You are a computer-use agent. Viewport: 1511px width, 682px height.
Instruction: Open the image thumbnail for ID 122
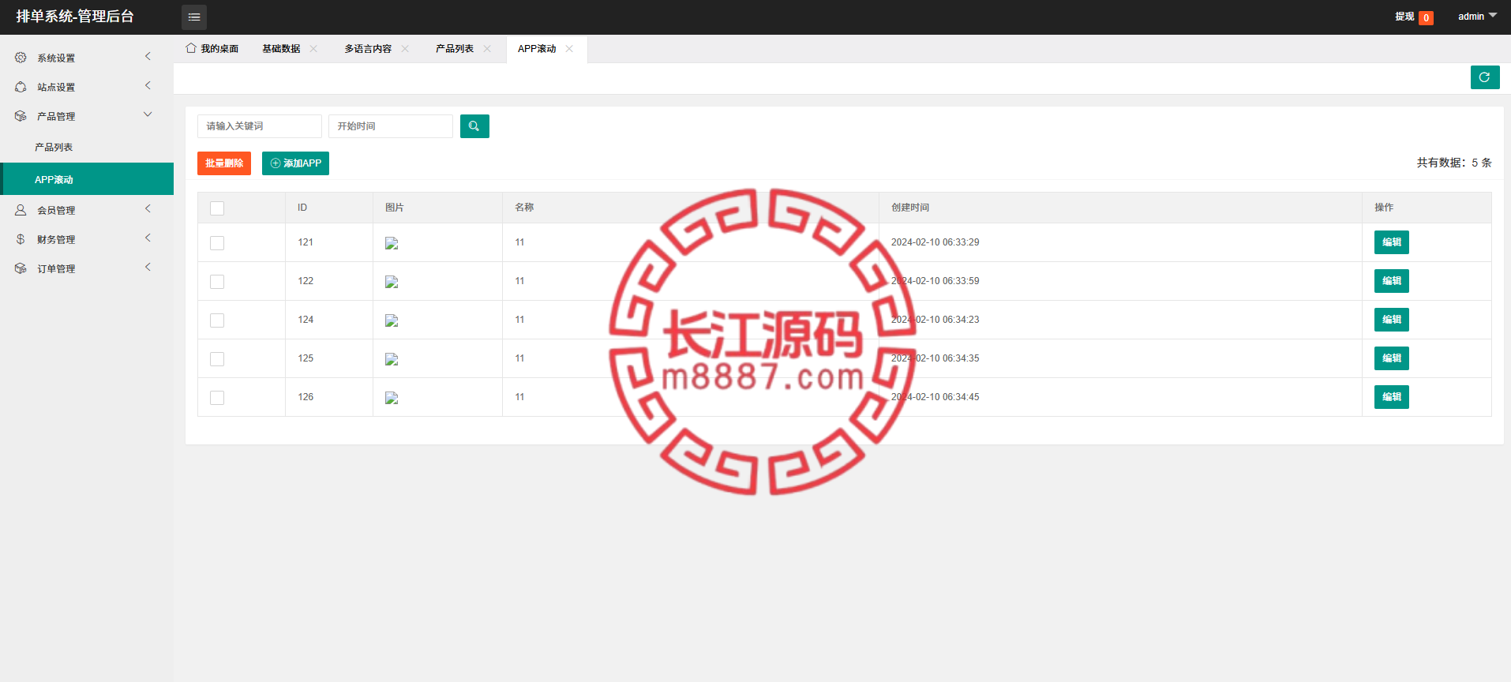coord(392,282)
